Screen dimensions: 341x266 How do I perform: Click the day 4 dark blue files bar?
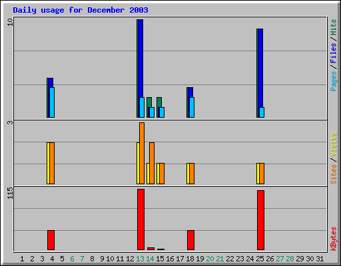(51, 82)
